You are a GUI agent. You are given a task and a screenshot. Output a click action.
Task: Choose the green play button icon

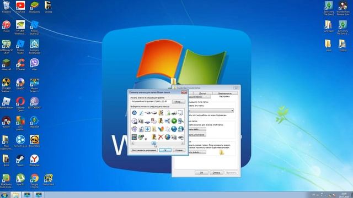point(174,121)
